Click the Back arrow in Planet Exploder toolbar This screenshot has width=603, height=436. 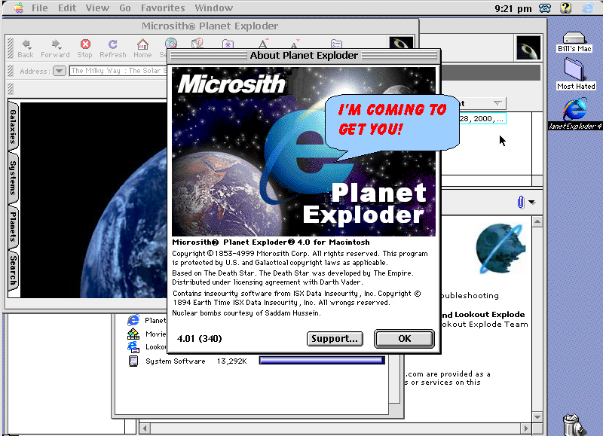(x=26, y=44)
